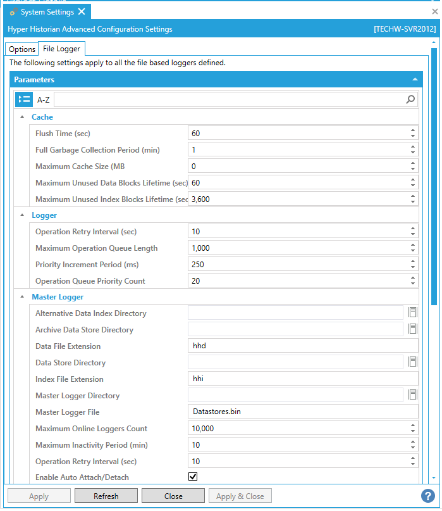The image size is (442, 511).
Task: Browse for Alternative Data Index Directory
Action: coord(412,312)
